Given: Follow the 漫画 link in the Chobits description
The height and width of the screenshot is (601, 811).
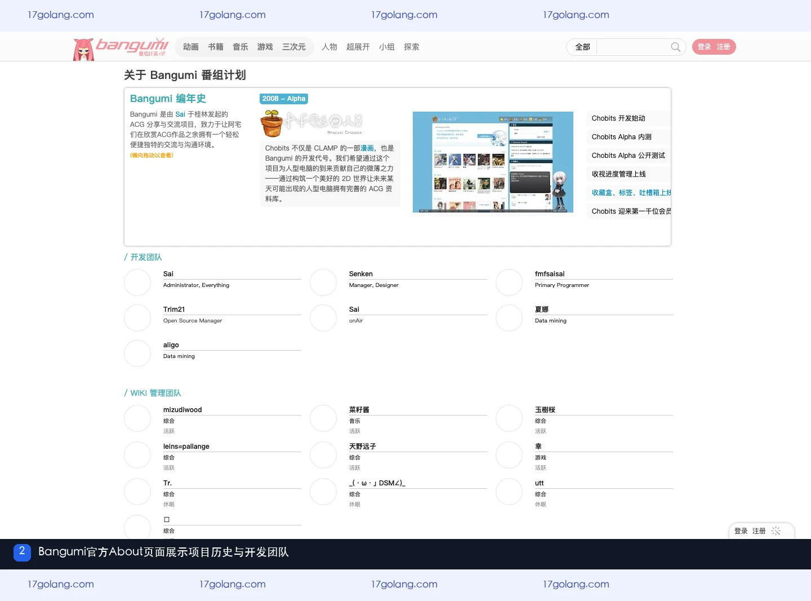Looking at the screenshot, I should (x=367, y=148).
